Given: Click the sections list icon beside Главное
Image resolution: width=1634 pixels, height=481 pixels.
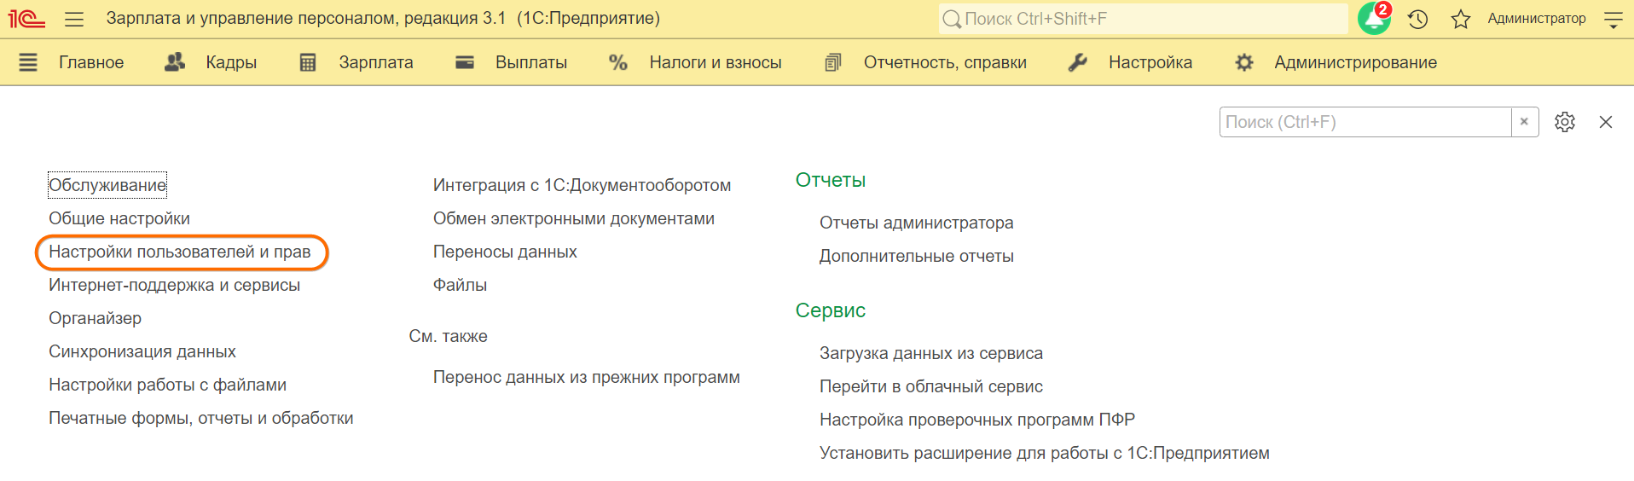Looking at the screenshot, I should pyautogui.click(x=28, y=62).
